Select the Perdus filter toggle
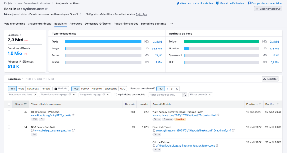Image resolution: width=287 pixels, height=153 pixels. click(x=46, y=89)
